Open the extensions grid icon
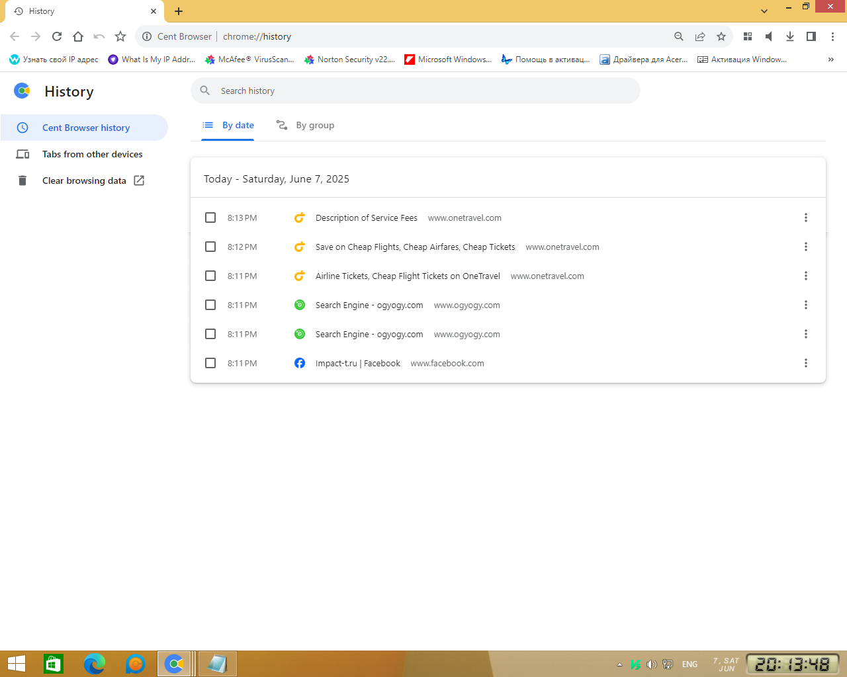This screenshot has width=847, height=677. coord(748,36)
